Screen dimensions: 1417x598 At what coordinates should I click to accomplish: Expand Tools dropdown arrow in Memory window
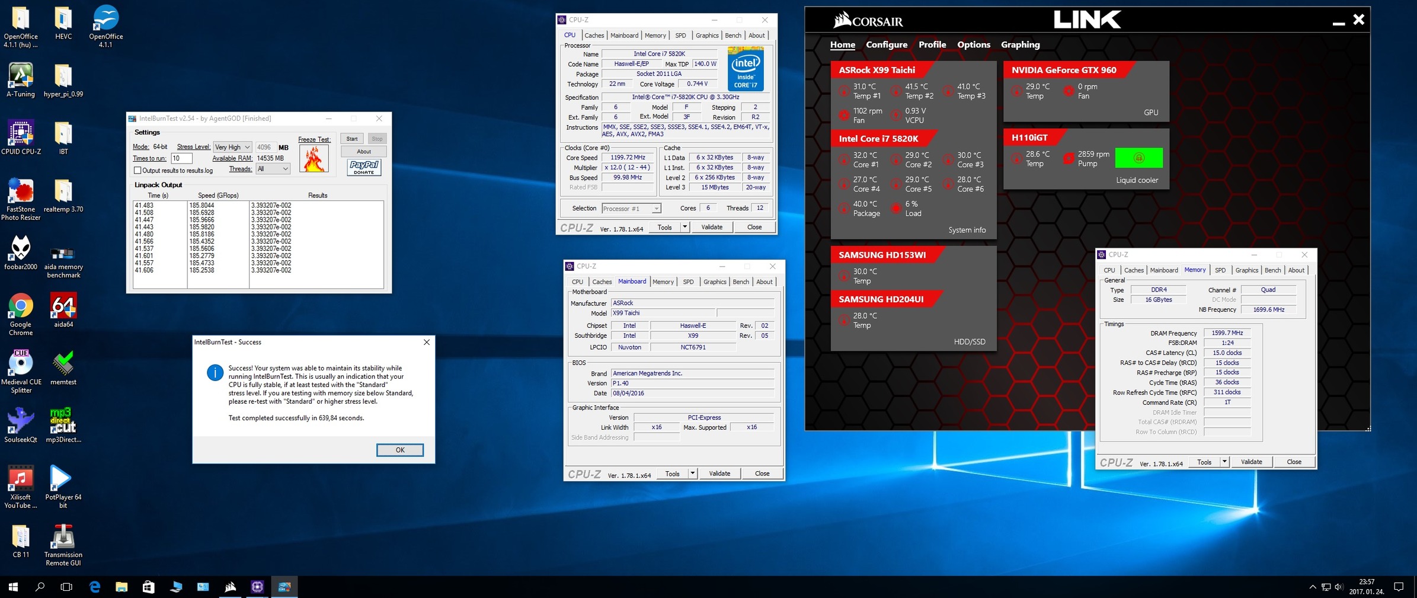click(1224, 462)
